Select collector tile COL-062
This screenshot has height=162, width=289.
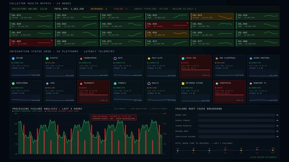click(258, 34)
